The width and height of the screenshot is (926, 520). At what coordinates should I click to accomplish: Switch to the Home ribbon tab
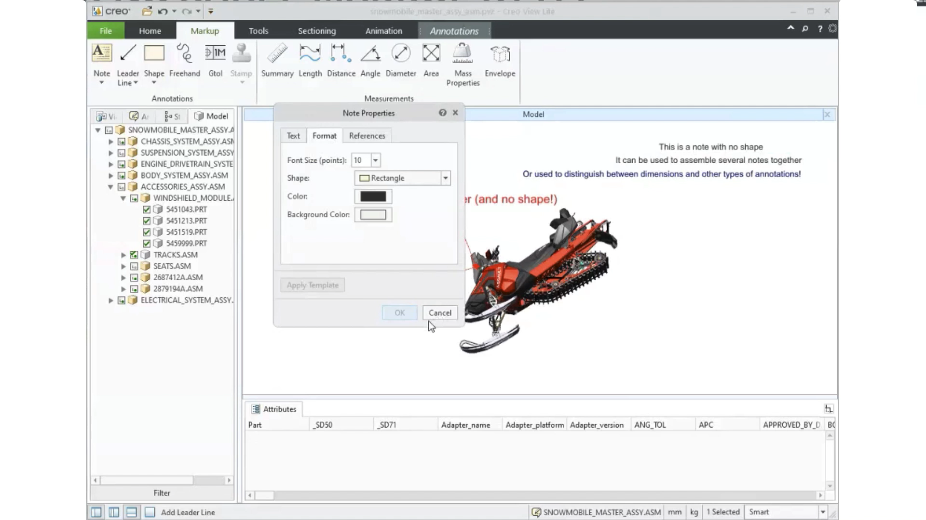point(150,31)
